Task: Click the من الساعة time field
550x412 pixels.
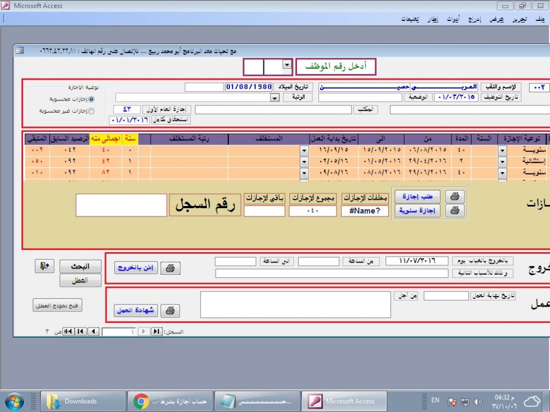Action: pyautogui.click(x=318, y=261)
